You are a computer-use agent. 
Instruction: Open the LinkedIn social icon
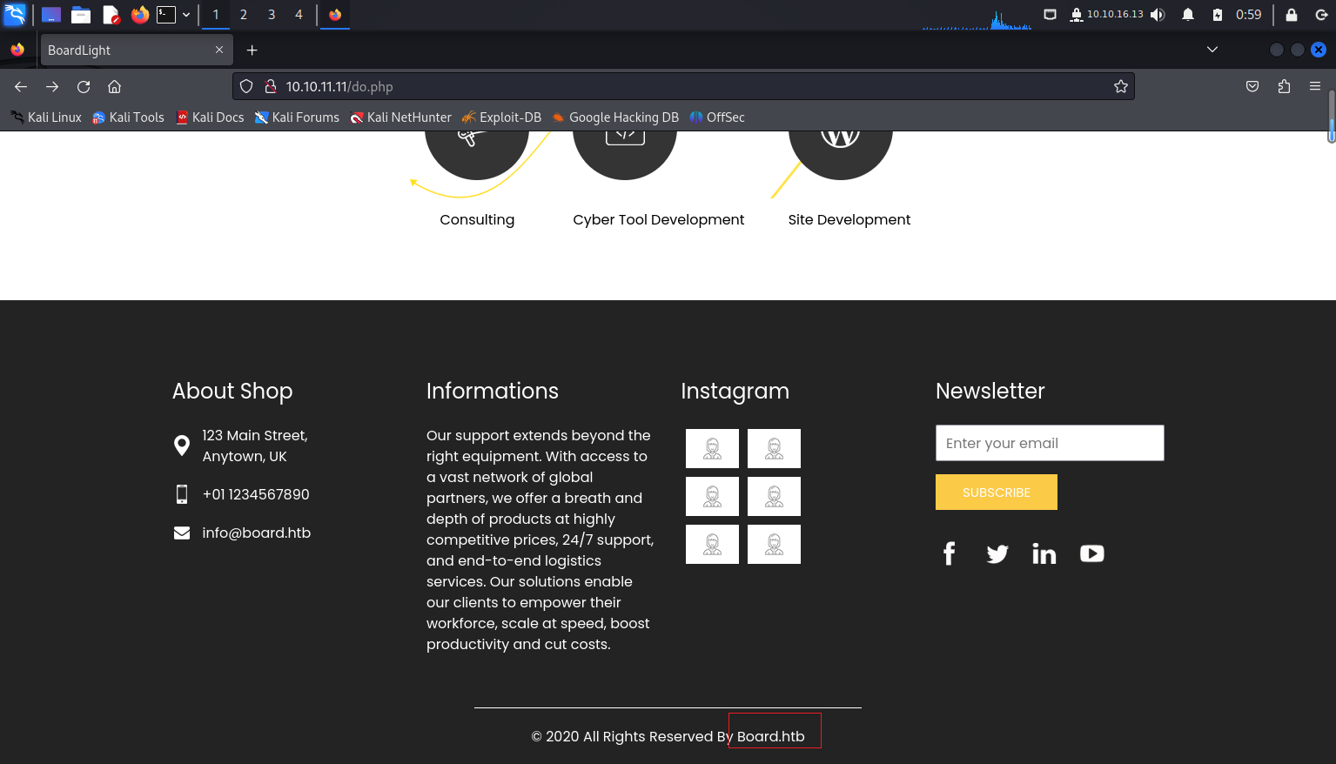pyautogui.click(x=1044, y=553)
